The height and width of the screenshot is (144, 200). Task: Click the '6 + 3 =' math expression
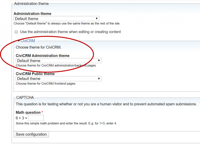pyautogui.click(x=21, y=118)
